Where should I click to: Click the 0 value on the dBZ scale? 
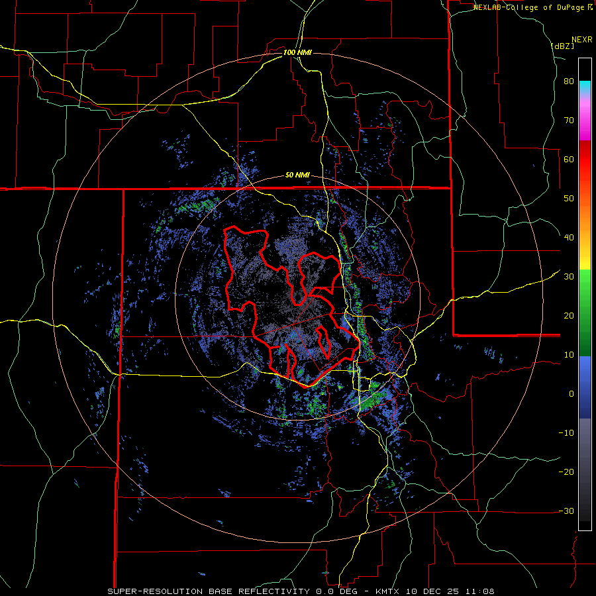click(571, 394)
